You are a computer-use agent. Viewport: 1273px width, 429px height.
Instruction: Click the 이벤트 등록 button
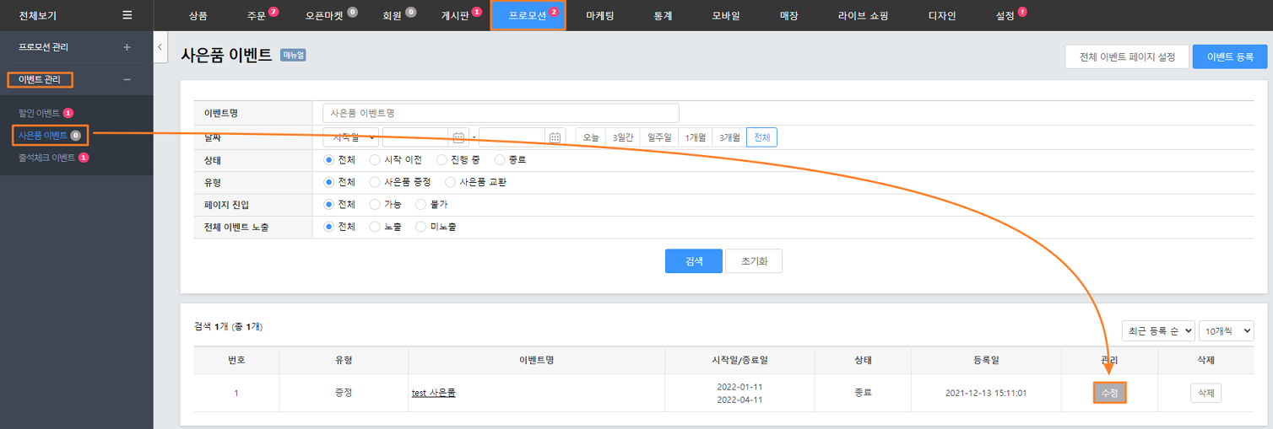click(1230, 56)
